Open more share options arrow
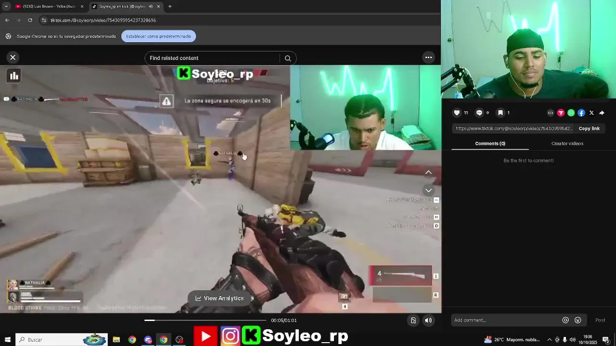Screen dimensions: 616x346 [602, 113]
